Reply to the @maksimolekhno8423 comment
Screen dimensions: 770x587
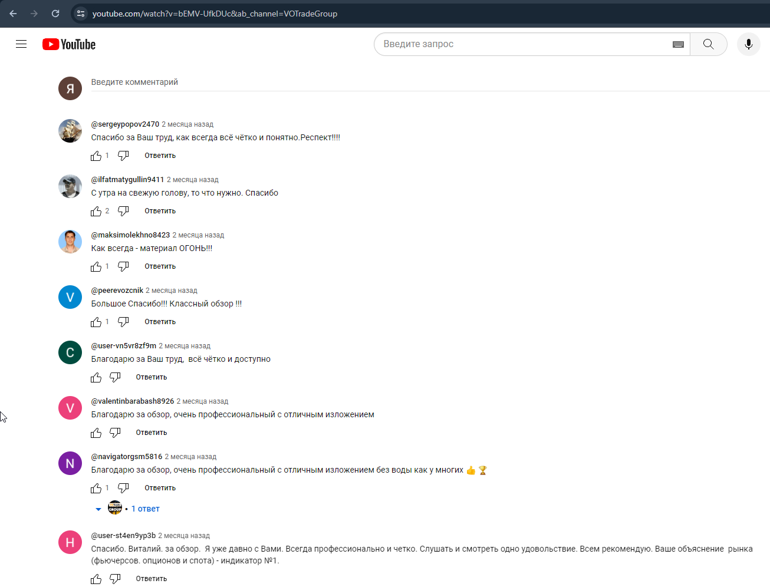(160, 266)
